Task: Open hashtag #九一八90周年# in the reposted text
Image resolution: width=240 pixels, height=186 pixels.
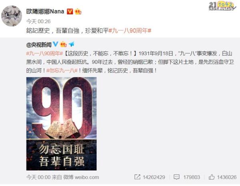Action: (x=44, y=53)
